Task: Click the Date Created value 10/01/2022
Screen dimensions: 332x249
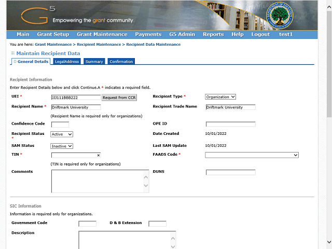Action: coord(216,134)
